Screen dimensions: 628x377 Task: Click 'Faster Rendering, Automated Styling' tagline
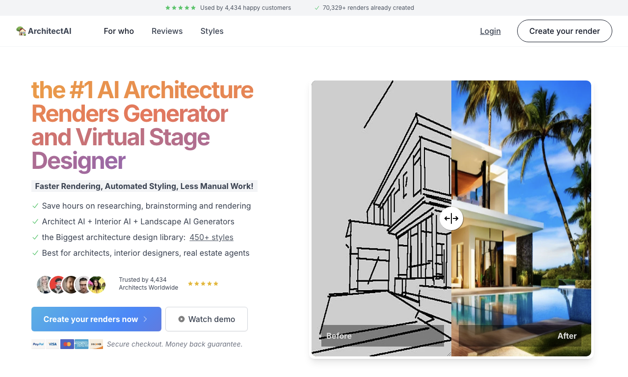[x=144, y=186]
